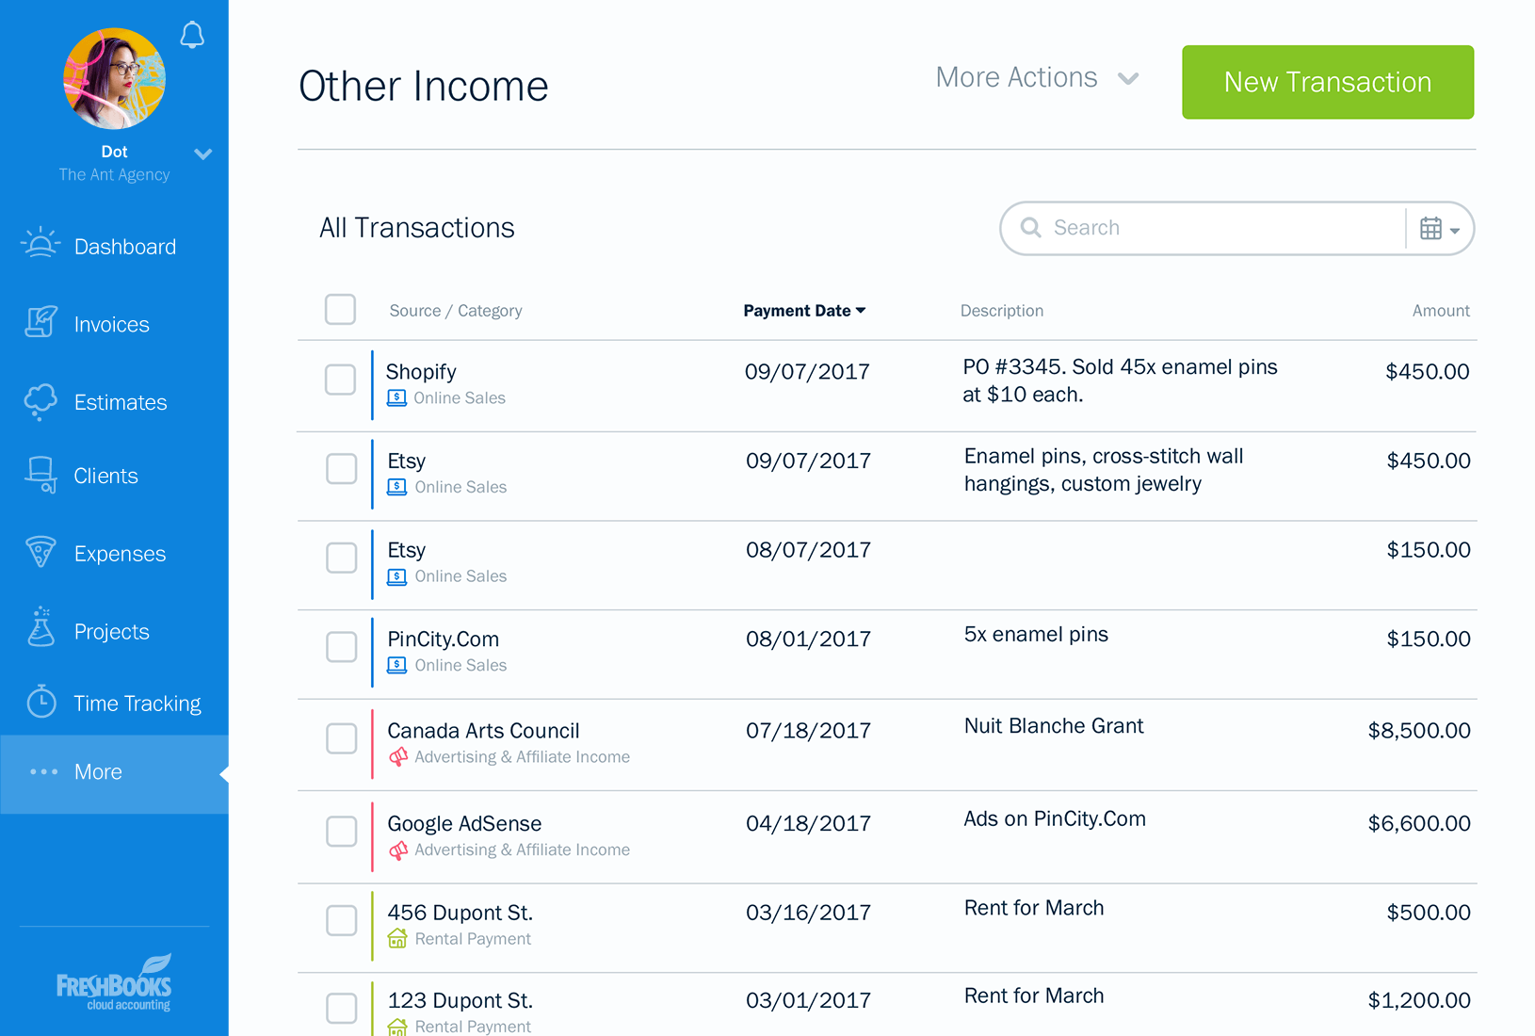This screenshot has width=1535, height=1036.
Task: Open the Google AdSense transaction
Action: point(887,837)
